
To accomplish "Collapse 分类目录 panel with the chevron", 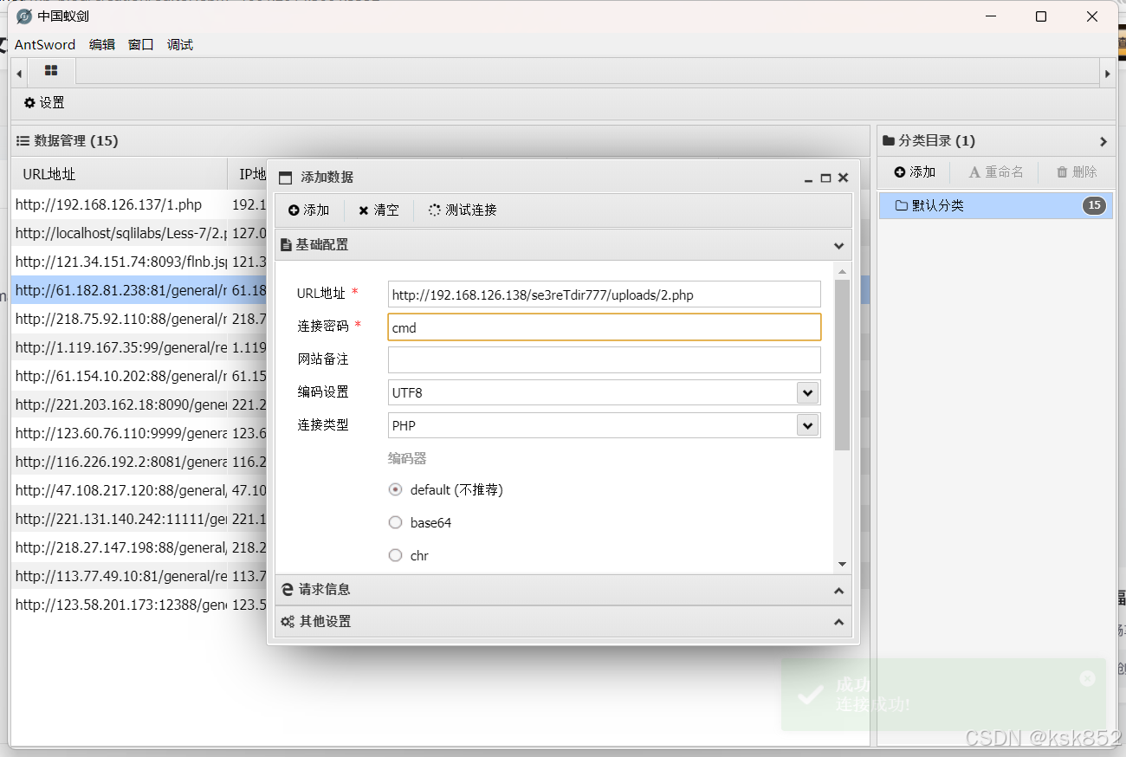I will [x=1103, y=141].
